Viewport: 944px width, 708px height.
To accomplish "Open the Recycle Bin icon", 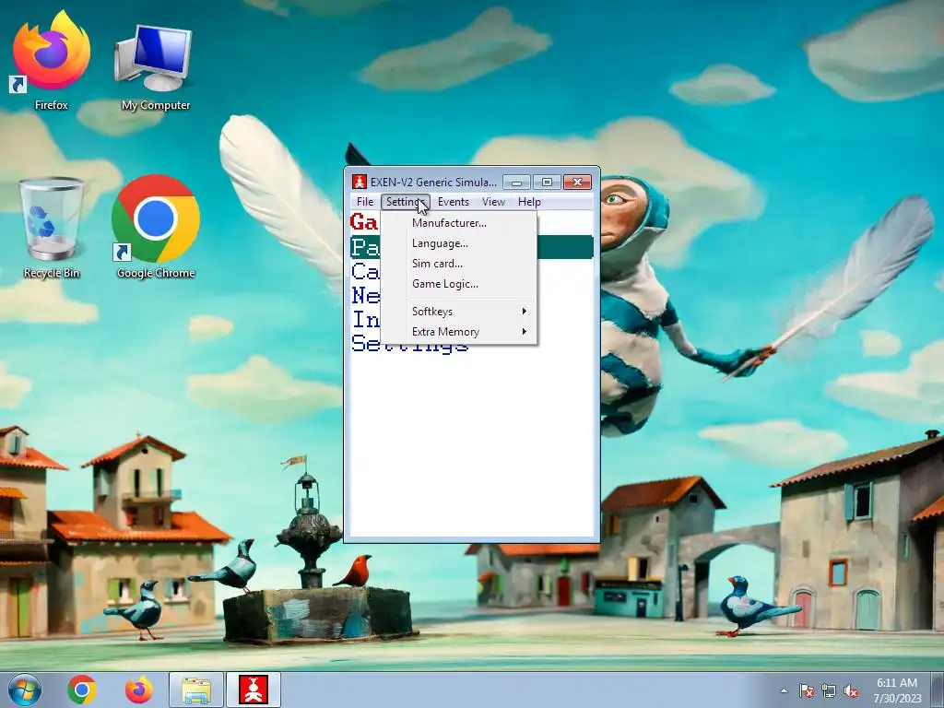I will (52, 228).
